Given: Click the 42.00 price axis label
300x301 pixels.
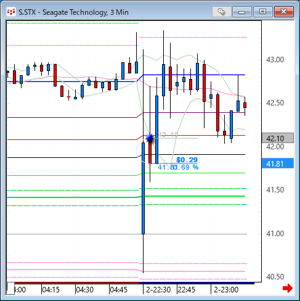Looking at the screenshot, I should [x=275, y=147].
